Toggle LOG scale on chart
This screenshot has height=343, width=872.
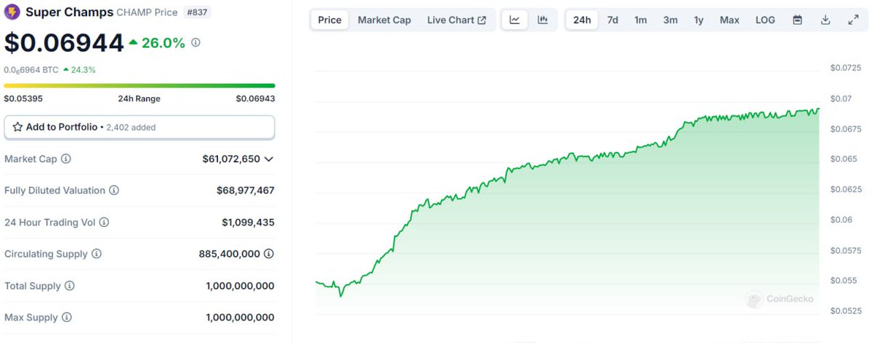coord(765,20)
